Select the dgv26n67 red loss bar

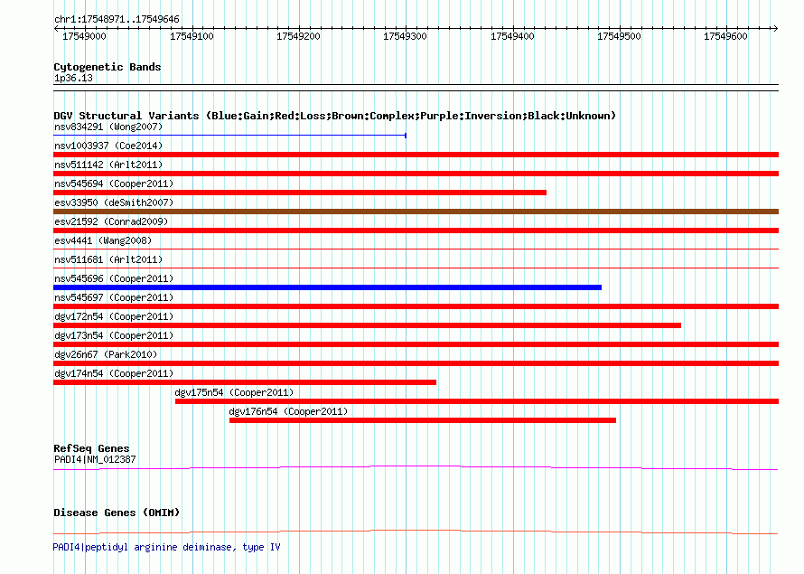[x=416, y=363]
